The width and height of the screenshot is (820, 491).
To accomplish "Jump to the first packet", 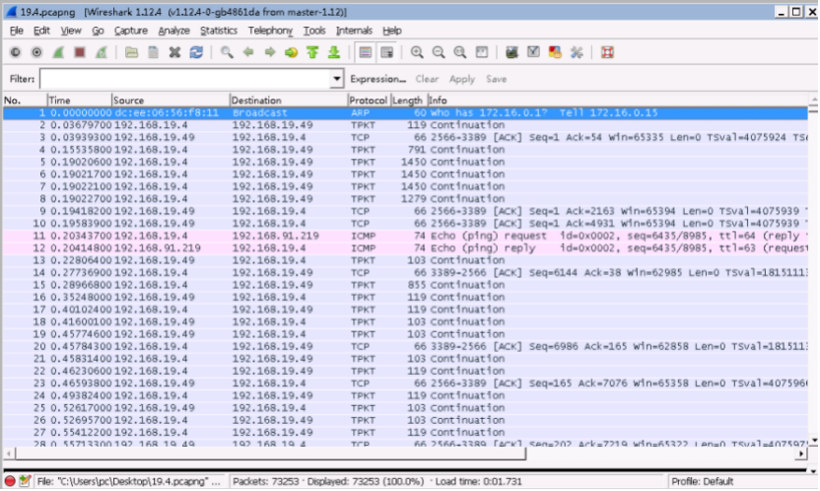I will (x=312, y=52).
